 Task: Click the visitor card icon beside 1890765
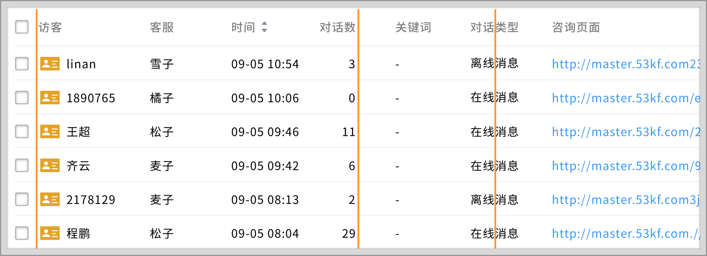50,98
